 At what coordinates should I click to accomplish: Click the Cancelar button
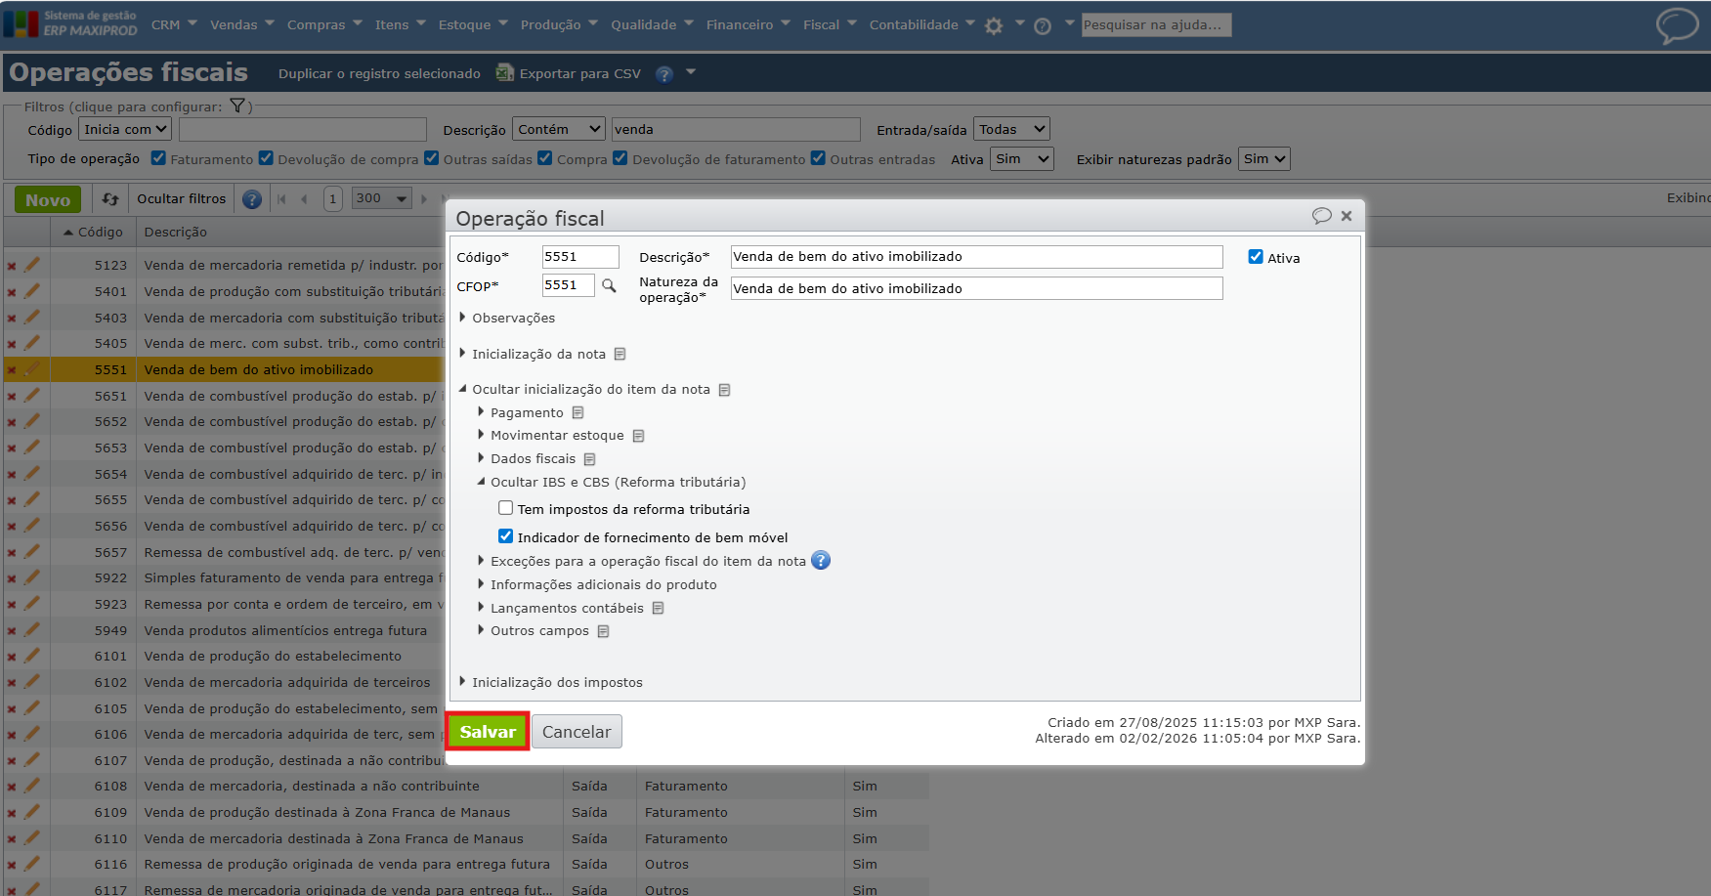pyautogui.click(x=577, y=732)
